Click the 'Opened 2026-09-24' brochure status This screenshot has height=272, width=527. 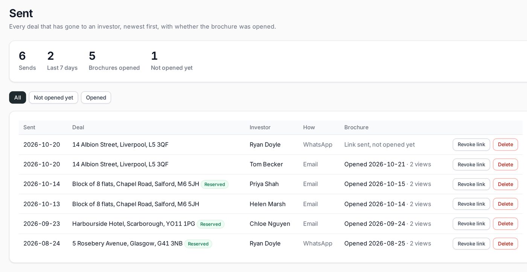(x=375, y=223)
